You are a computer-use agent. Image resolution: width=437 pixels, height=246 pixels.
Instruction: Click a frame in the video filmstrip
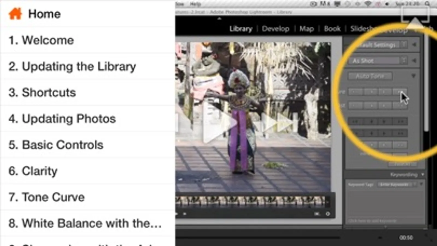(x=251, y=201)
